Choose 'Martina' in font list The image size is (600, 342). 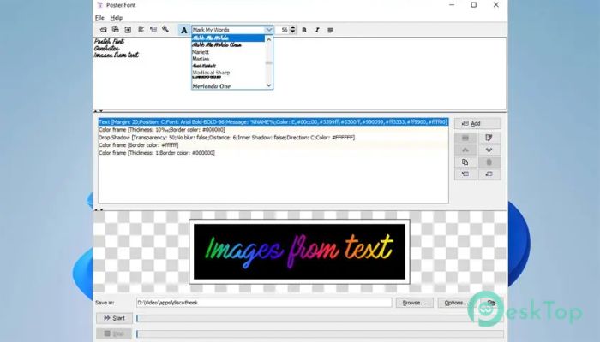click(x=228, y=59)
